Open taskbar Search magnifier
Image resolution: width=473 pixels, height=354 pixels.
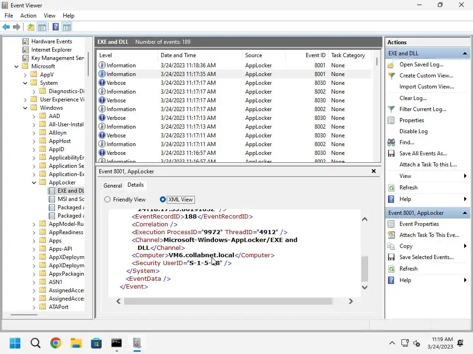(35, 343)
